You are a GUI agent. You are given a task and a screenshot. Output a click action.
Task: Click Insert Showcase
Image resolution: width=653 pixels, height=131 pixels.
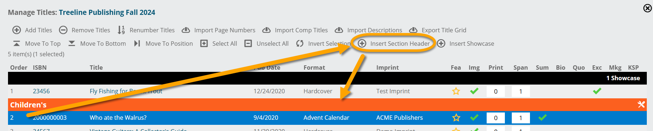472,44
